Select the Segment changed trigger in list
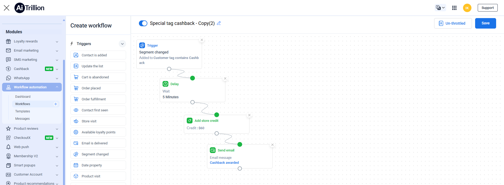The height and width of the screenshot is (185, 504). click(x=98, y=154)
